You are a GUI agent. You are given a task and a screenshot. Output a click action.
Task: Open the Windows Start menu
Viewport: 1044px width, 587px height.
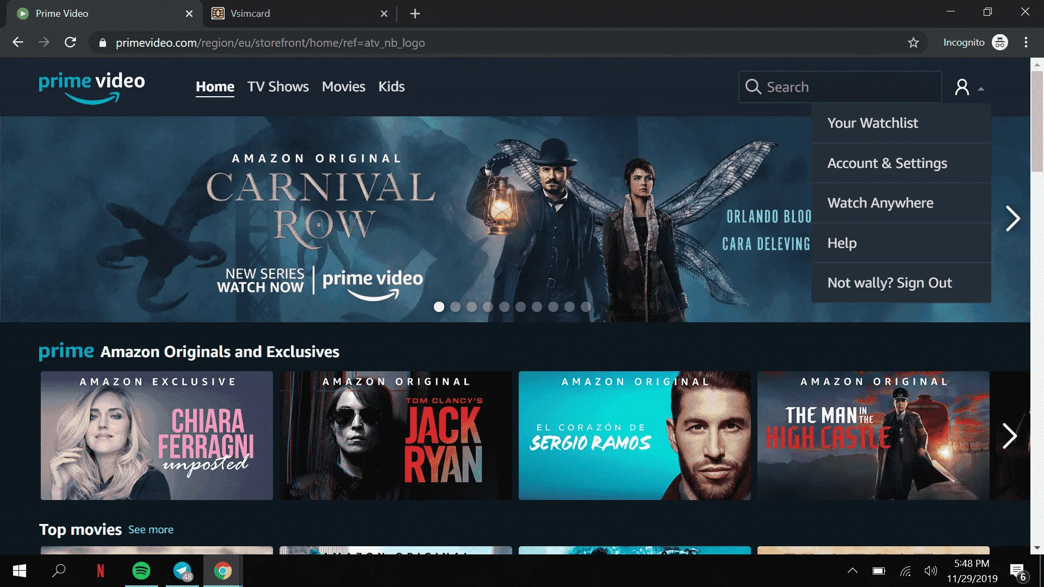20,571
